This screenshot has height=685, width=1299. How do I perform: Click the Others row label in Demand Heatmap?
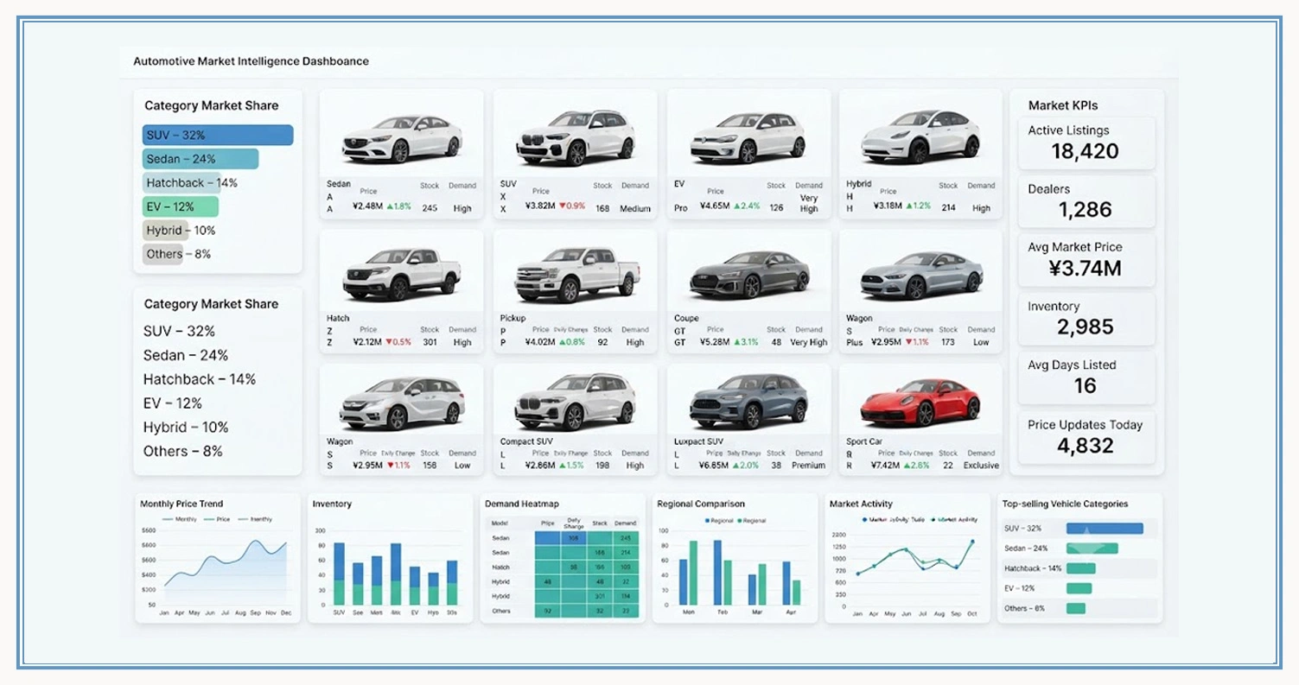point(501,611)
